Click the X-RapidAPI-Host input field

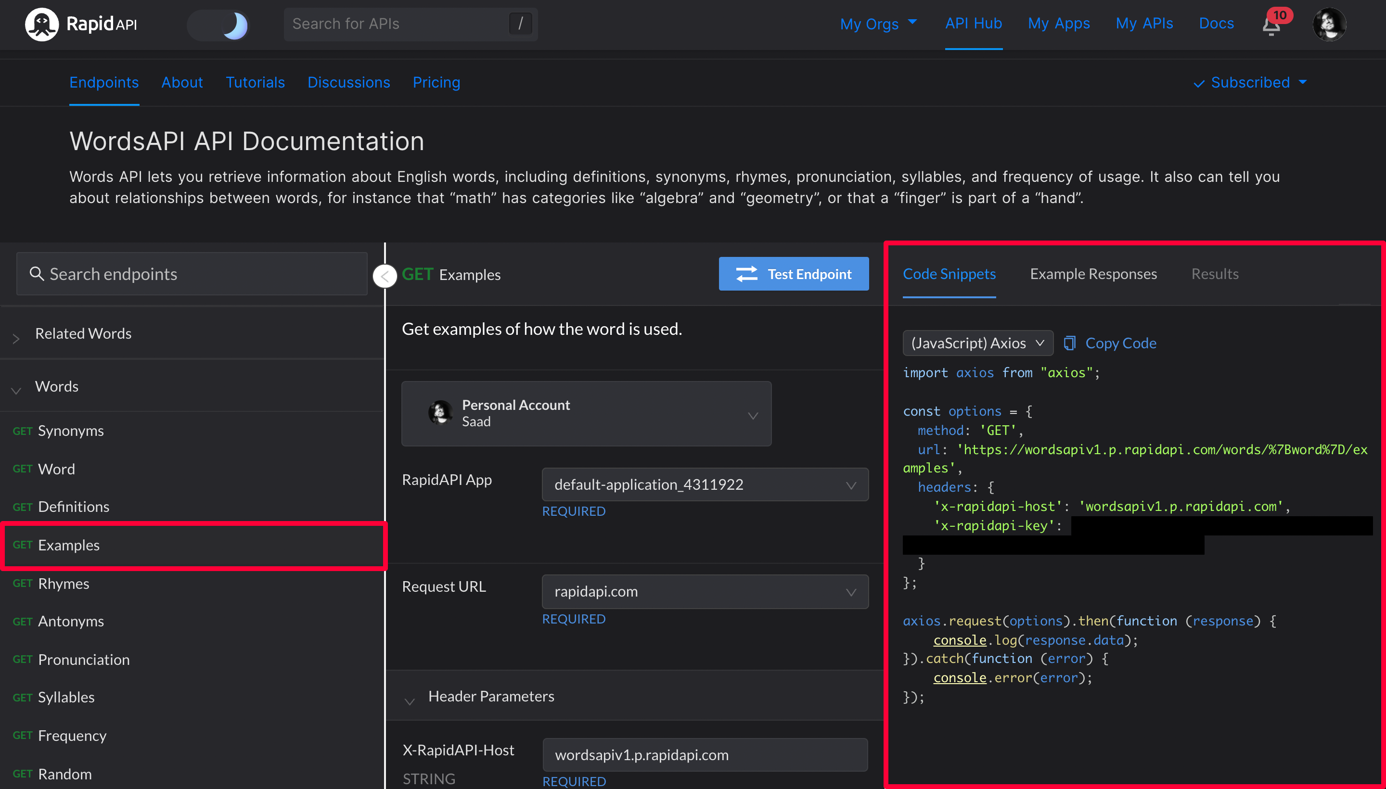705,755
